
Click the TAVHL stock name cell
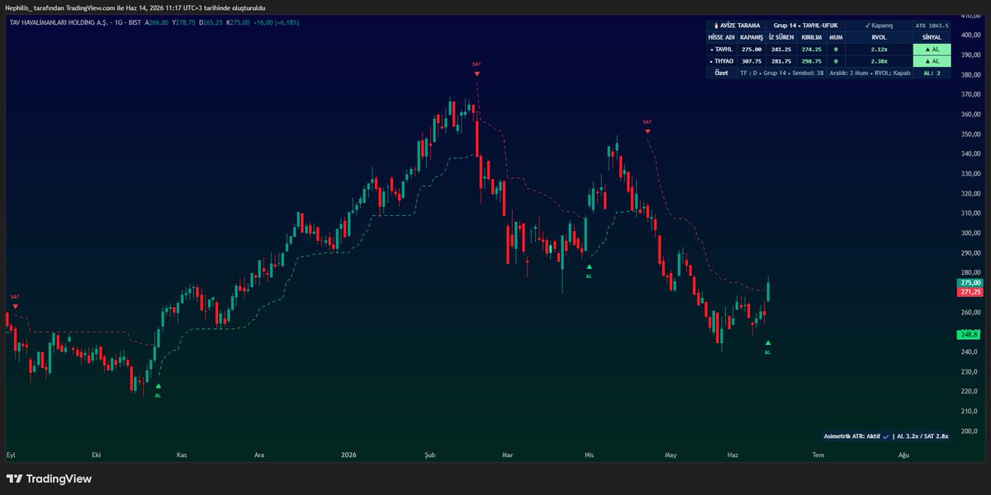(721, 49)
